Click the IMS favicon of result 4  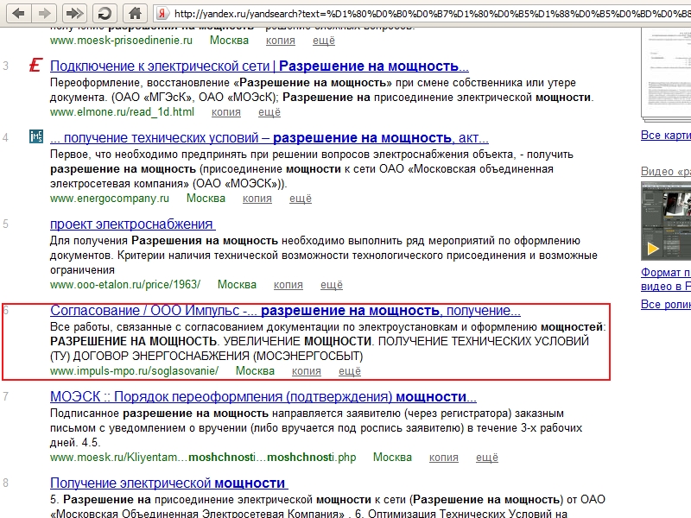click(36, 136)
